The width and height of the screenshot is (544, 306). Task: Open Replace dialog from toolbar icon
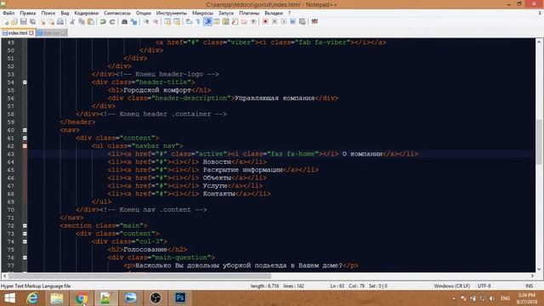click(x=133, y=21)
